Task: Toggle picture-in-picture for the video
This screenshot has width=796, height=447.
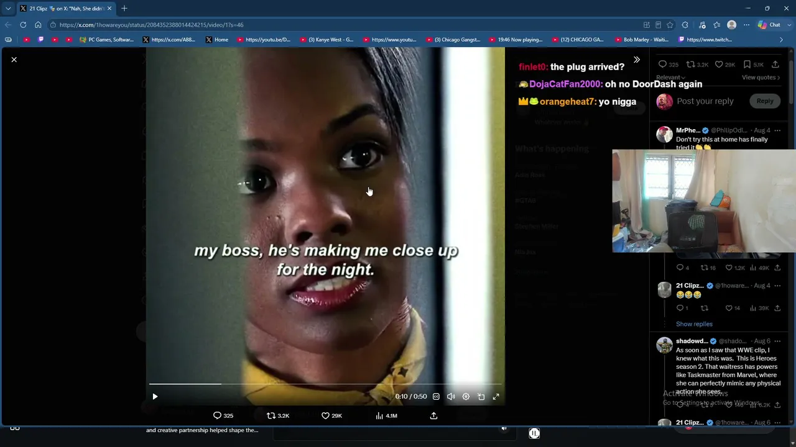Action: pyautogui.click(x=481, y=397)
